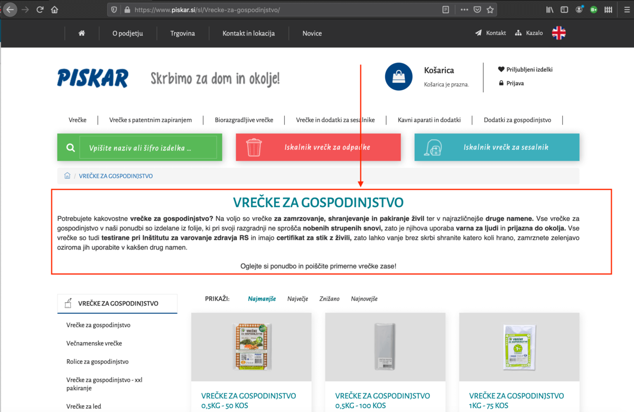Open O podjetju menu item
Viewport: 634px width, 412px height.
128,33
